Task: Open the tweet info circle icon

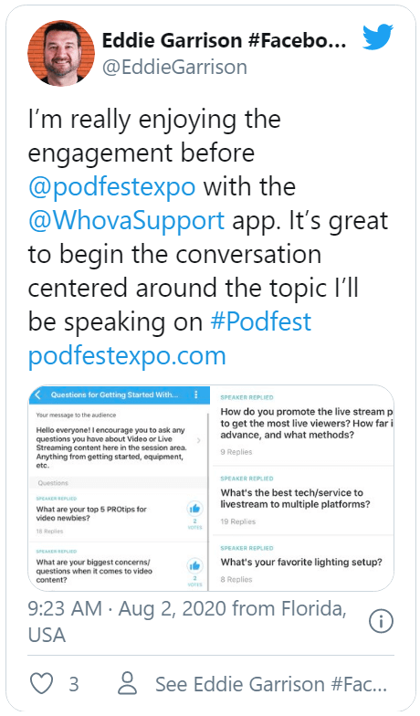Action: pyautogui.click(x=381, y=621)
